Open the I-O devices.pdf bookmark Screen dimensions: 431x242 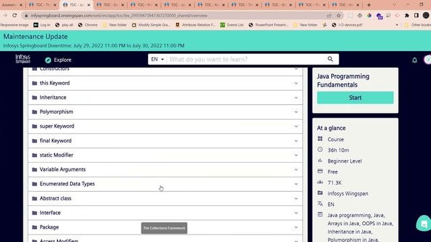[x=347, y=25]
